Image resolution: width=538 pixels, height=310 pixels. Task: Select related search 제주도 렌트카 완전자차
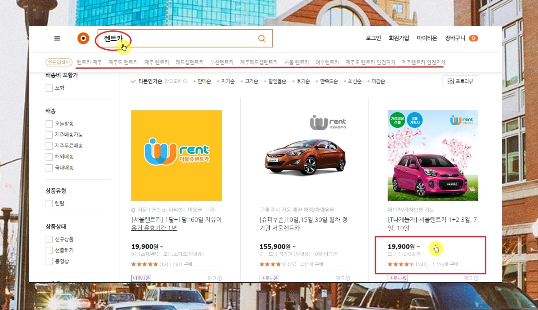pos(371,62)
